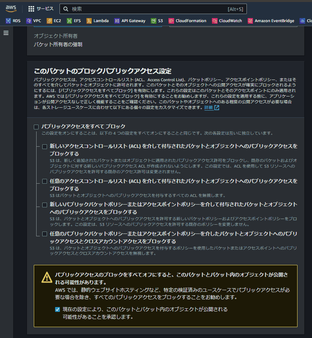The width and height of the screenshot is (312, 338).
Task: Enable パブリックアクセスをすべてブロック checkbox
Action: point(36,127)
